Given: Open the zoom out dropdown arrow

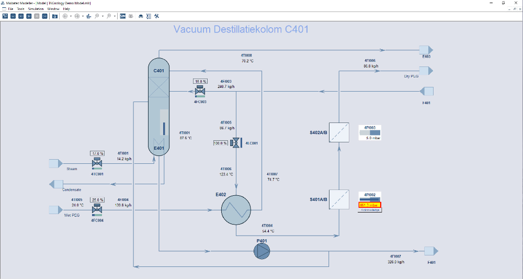Looking at the screenshot, I should tap(103, 16).
